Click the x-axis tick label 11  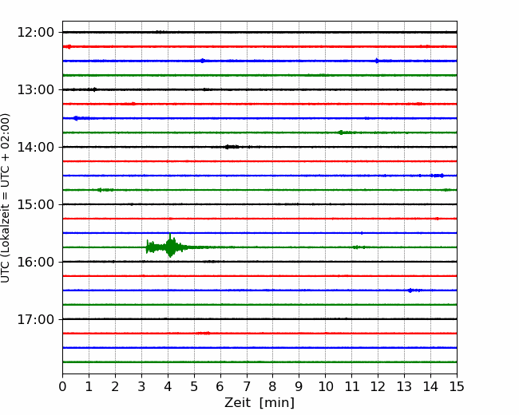click(x=351, y=386)
